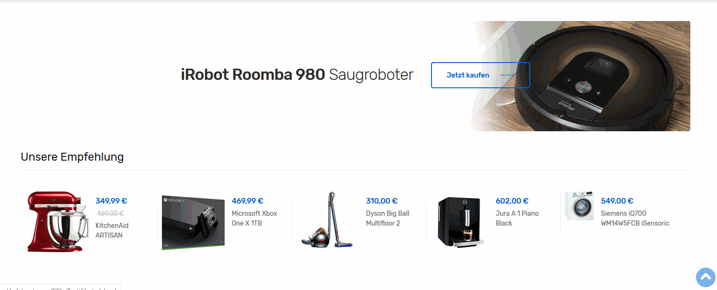Viewport: 717px width, 290px height.
Task: Click the 310,00 € Dyson price
Action: click(x=382, y=201)
